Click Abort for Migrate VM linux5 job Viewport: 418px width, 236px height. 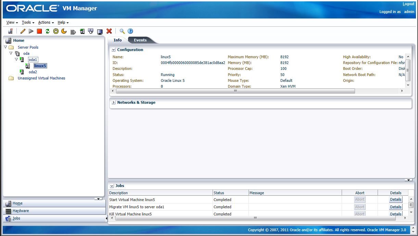point(359,207)
